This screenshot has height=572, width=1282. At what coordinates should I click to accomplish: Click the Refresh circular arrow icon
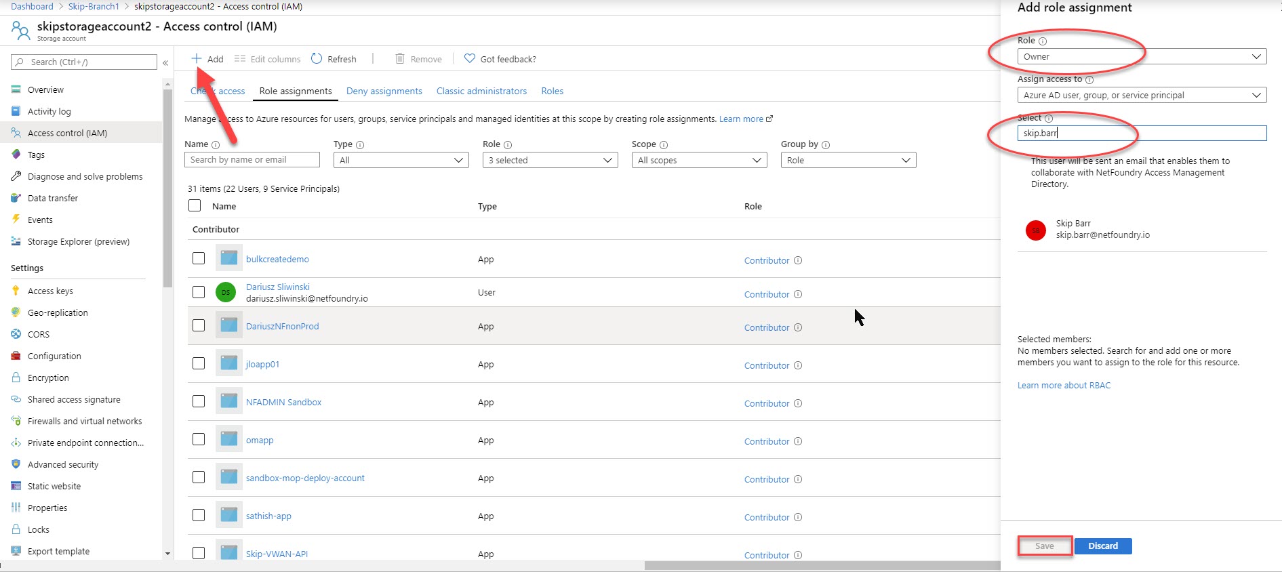click(317, 58)
